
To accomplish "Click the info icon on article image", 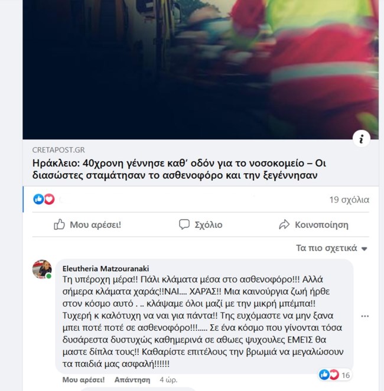I will click(362, 139).
